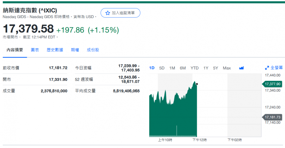This screenshot has height=148, width=285.
Task: Show the YTD chart range
Action: click(x=194, y=68)
